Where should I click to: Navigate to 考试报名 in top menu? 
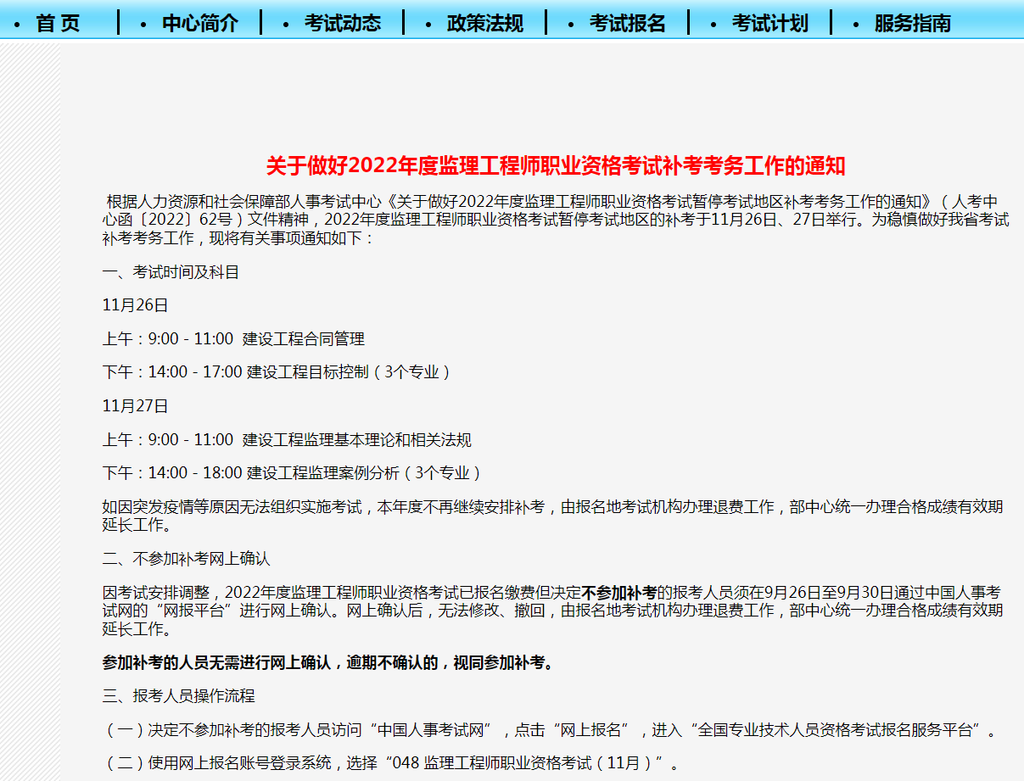click(x=628, y=23)
